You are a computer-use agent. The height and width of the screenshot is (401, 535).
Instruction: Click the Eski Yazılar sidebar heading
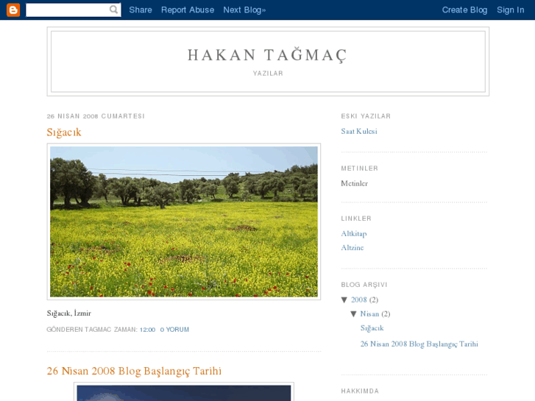click(366, 116)
